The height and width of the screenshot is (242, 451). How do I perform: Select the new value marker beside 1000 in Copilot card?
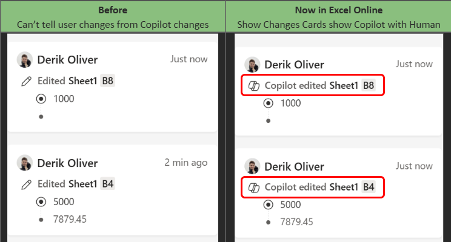tap(269, 103)
